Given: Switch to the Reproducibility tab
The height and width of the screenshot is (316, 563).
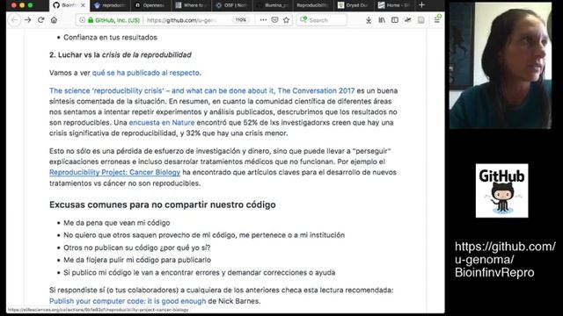Looking at the screenshot, I should (x=312, y=5).
